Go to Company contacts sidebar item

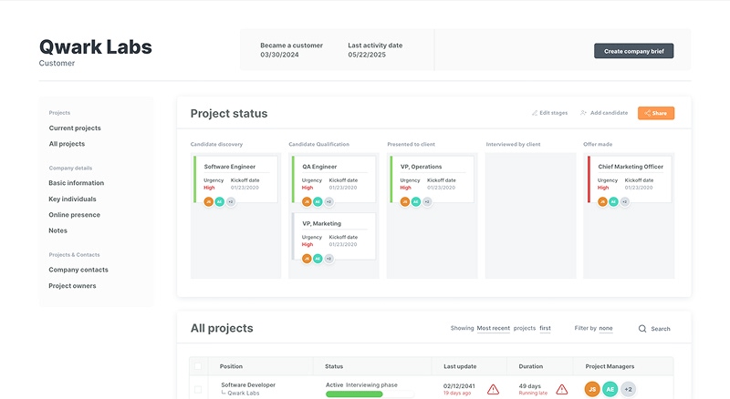click(78, 270)
